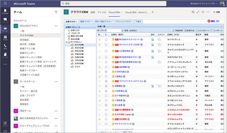Click the 新規作成 button

tap(189, 30)
